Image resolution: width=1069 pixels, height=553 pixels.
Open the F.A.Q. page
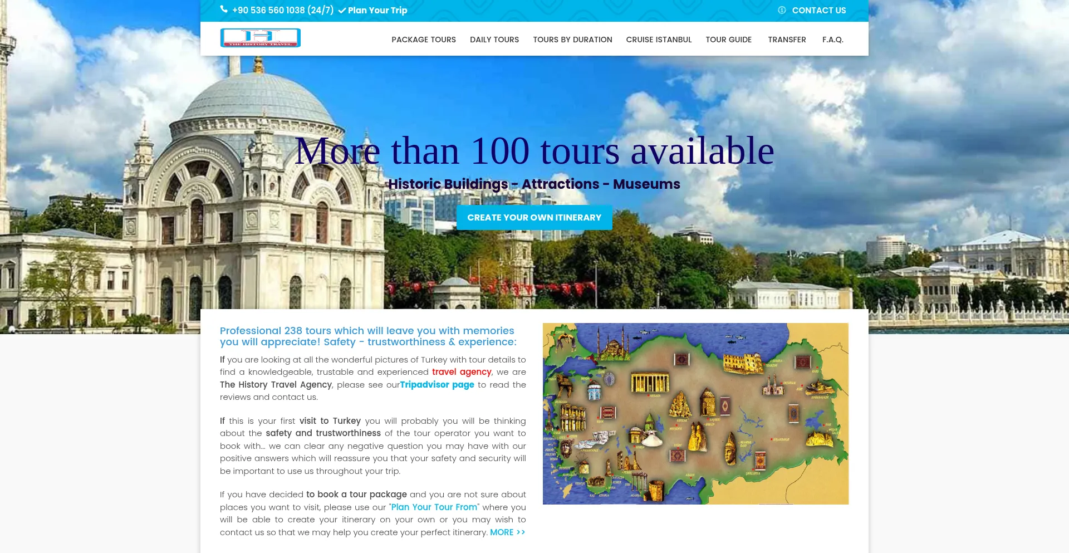coord(832,40)
